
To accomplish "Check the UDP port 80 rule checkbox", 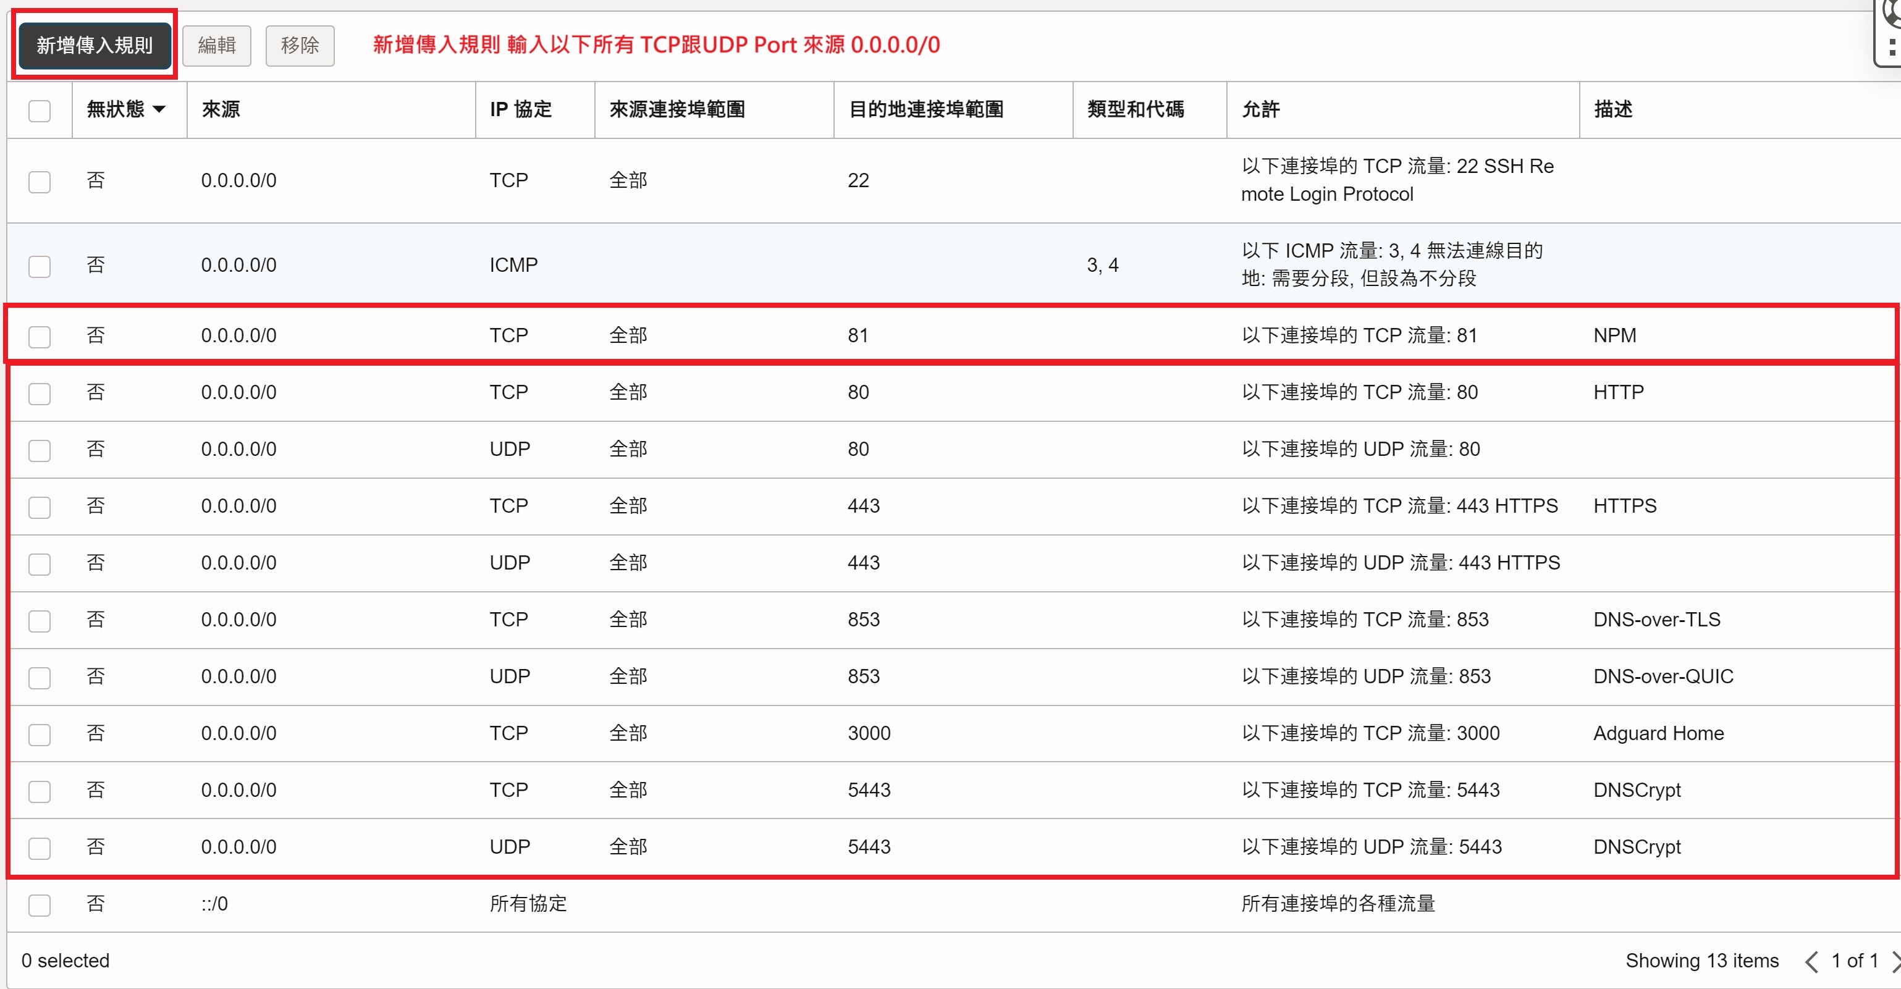I will point(40,450).
